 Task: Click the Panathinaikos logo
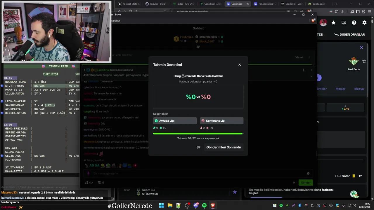coord(354,194)
